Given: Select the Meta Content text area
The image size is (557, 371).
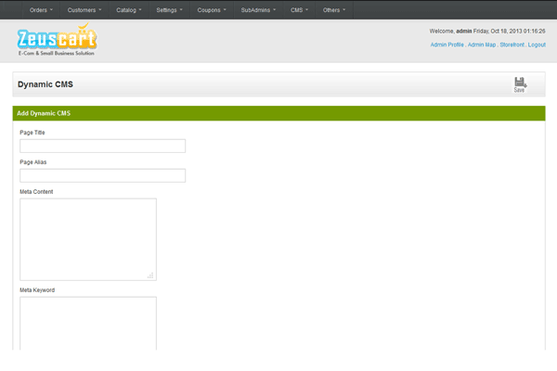Looking at the screenshot, I should click(x=87, y=238).
